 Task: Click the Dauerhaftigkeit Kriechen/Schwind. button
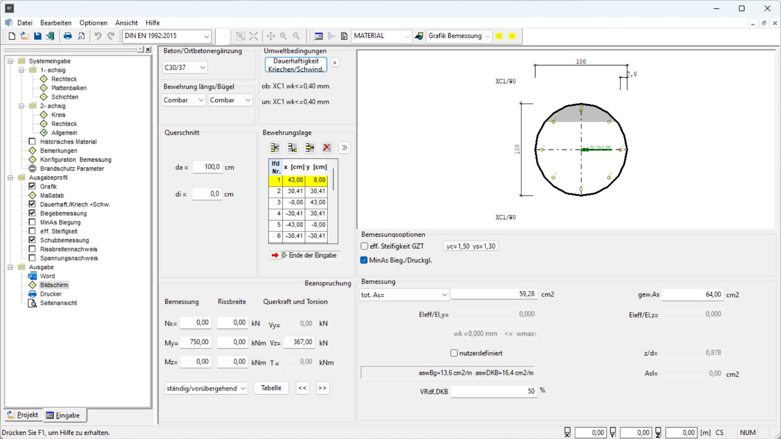(296, 65)
